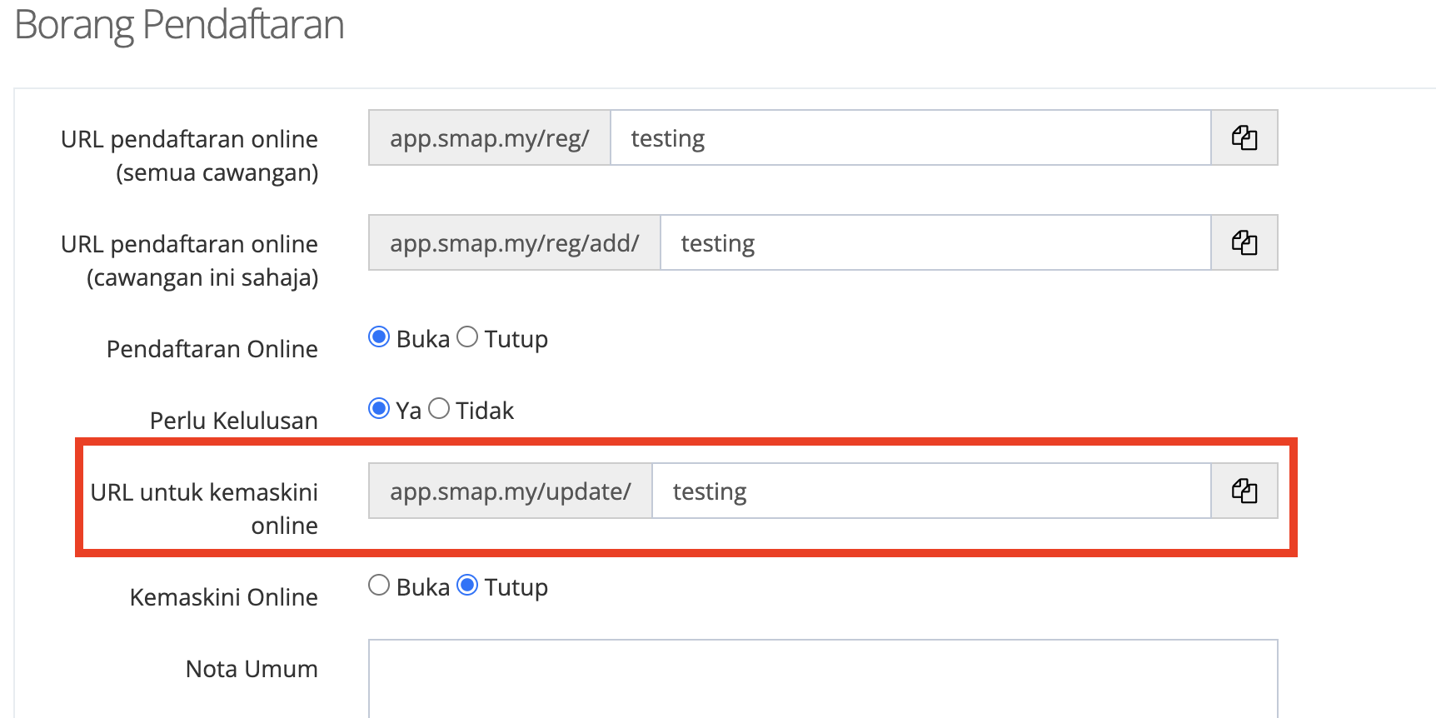The image size is (1436, 718).
Task: Click the Nota Umum label
Action: click(x=252, y=669)
